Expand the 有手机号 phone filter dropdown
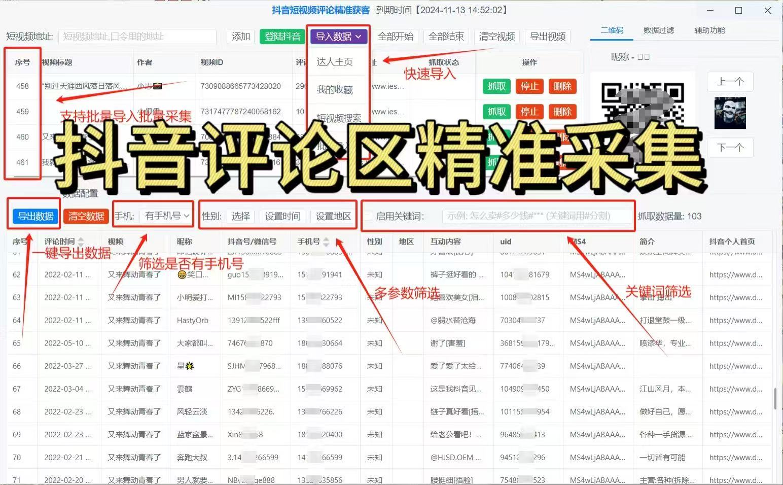 point(167,216)
